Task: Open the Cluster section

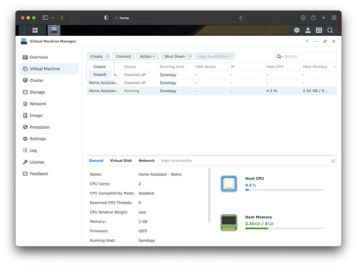Action: tap(49, 81)
